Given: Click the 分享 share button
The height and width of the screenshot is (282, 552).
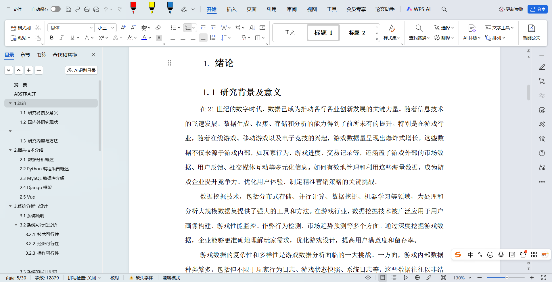Looking at the screenshot, I should click(x=538, y=9).
